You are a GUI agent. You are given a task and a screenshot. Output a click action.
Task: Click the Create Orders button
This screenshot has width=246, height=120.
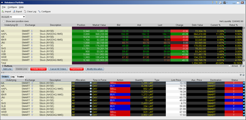[x=38, y=69]
